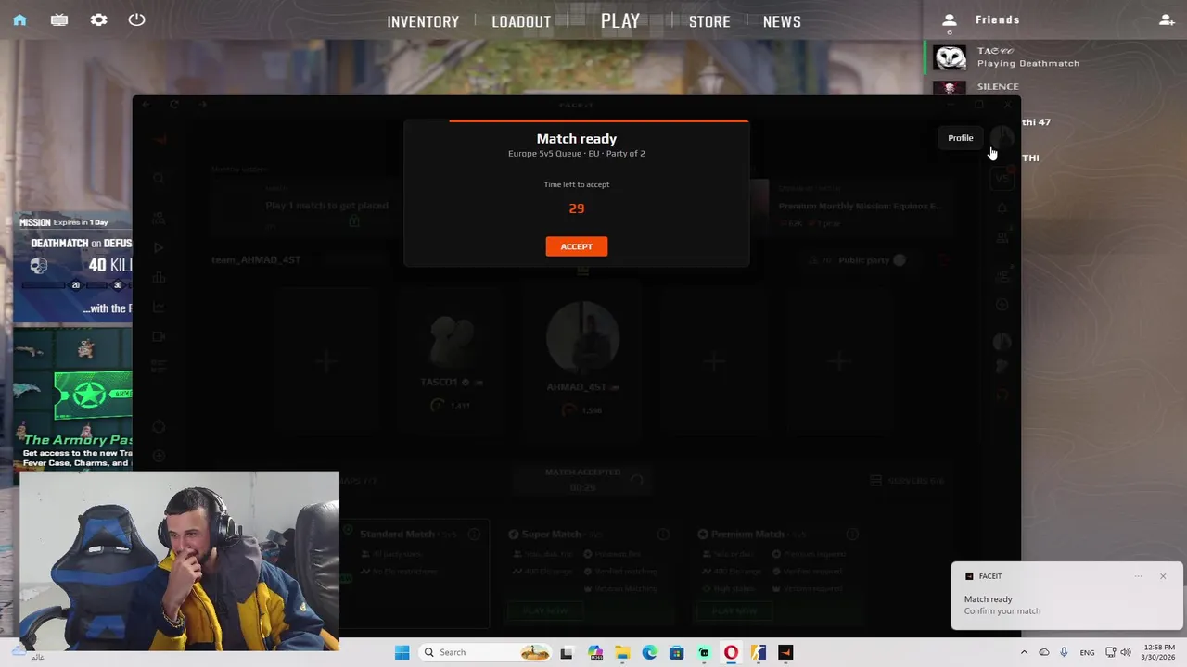Open the CS2 watch matches icon
The image size is (1187, 667).
59,19
